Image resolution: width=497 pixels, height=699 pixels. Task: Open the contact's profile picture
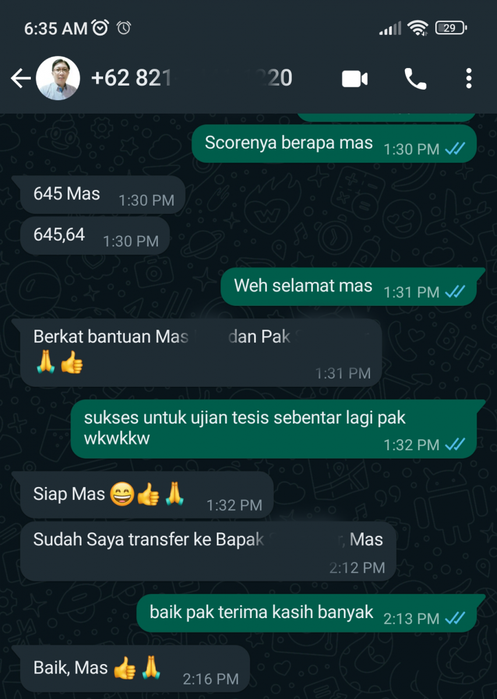click(x=58, y=79)
